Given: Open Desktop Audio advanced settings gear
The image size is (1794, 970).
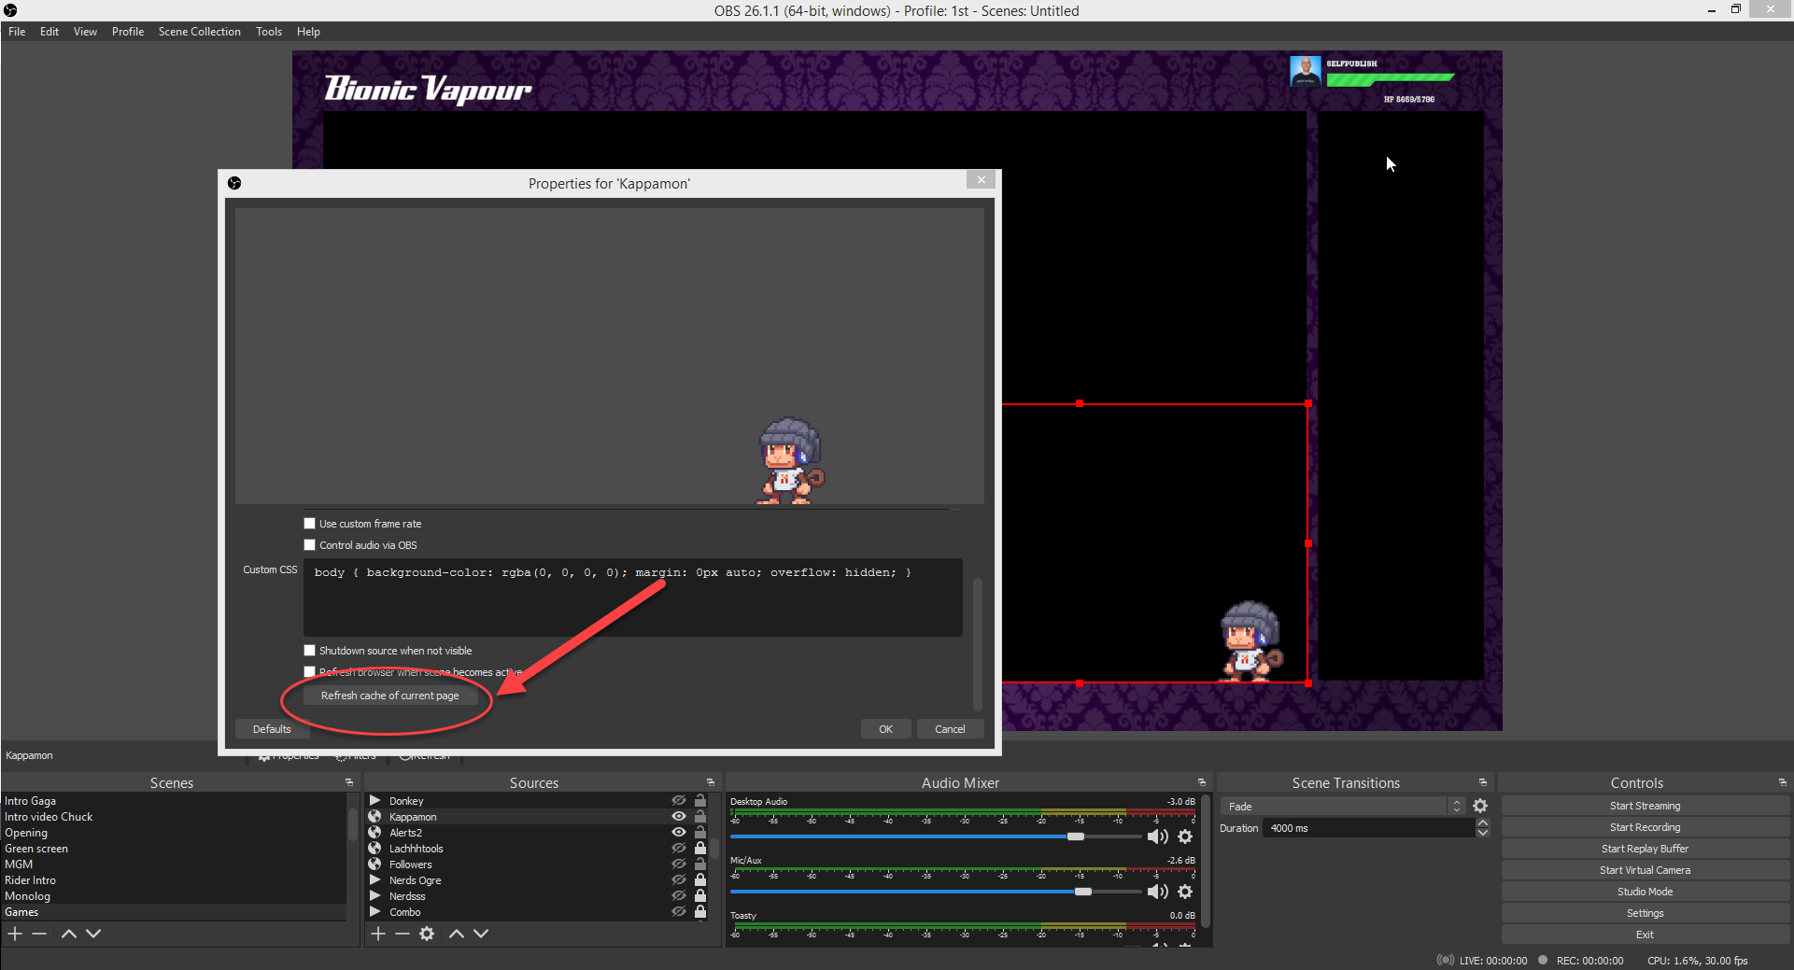Looking at the screenshot, I should click(1184, 836).
